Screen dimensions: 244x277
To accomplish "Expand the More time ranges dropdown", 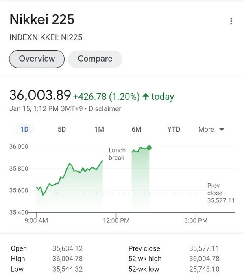I will pyautogui.click(x=211, y=129).
